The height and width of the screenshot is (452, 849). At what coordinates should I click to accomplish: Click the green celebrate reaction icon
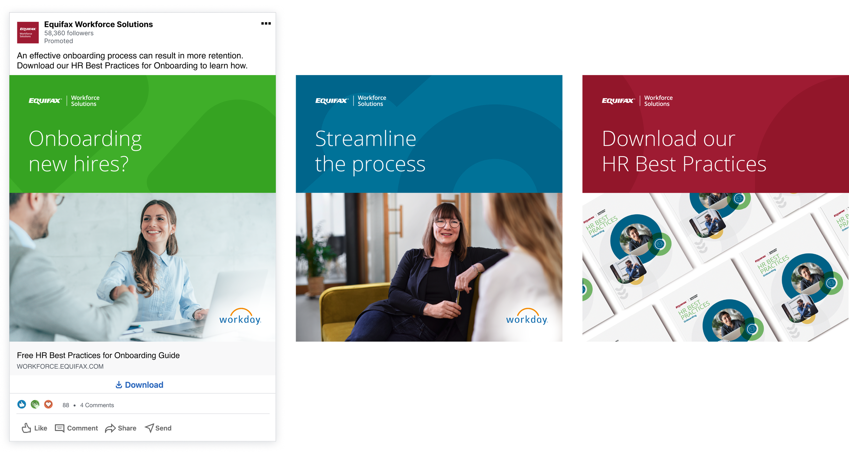[35, 404]
